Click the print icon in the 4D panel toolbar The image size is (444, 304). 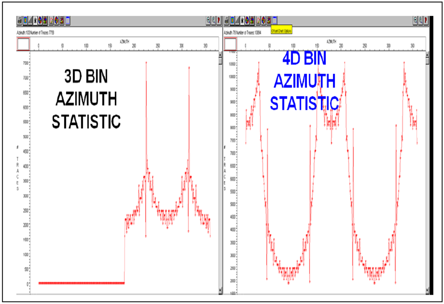pyautogui.click(x=226, y=20)
